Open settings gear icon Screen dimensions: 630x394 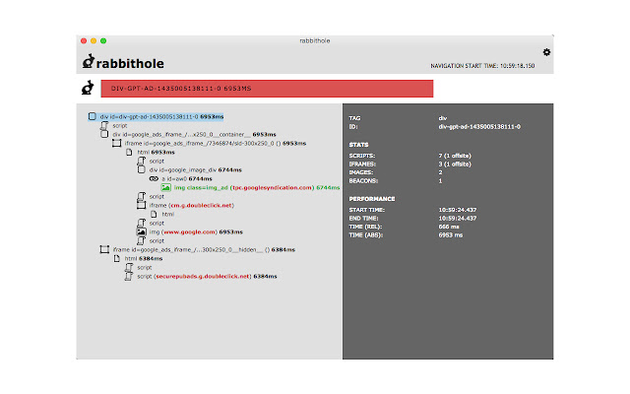click(x=547, y=52)
